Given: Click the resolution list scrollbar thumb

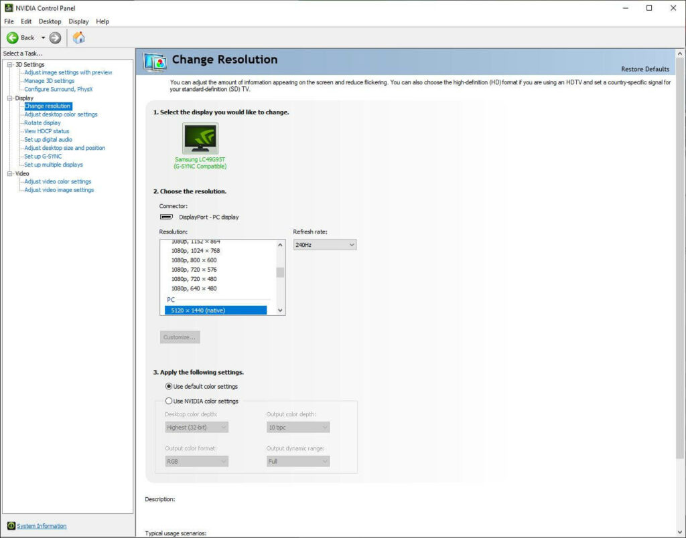Looking at the screenshot, I should click(x=280, y=272).
